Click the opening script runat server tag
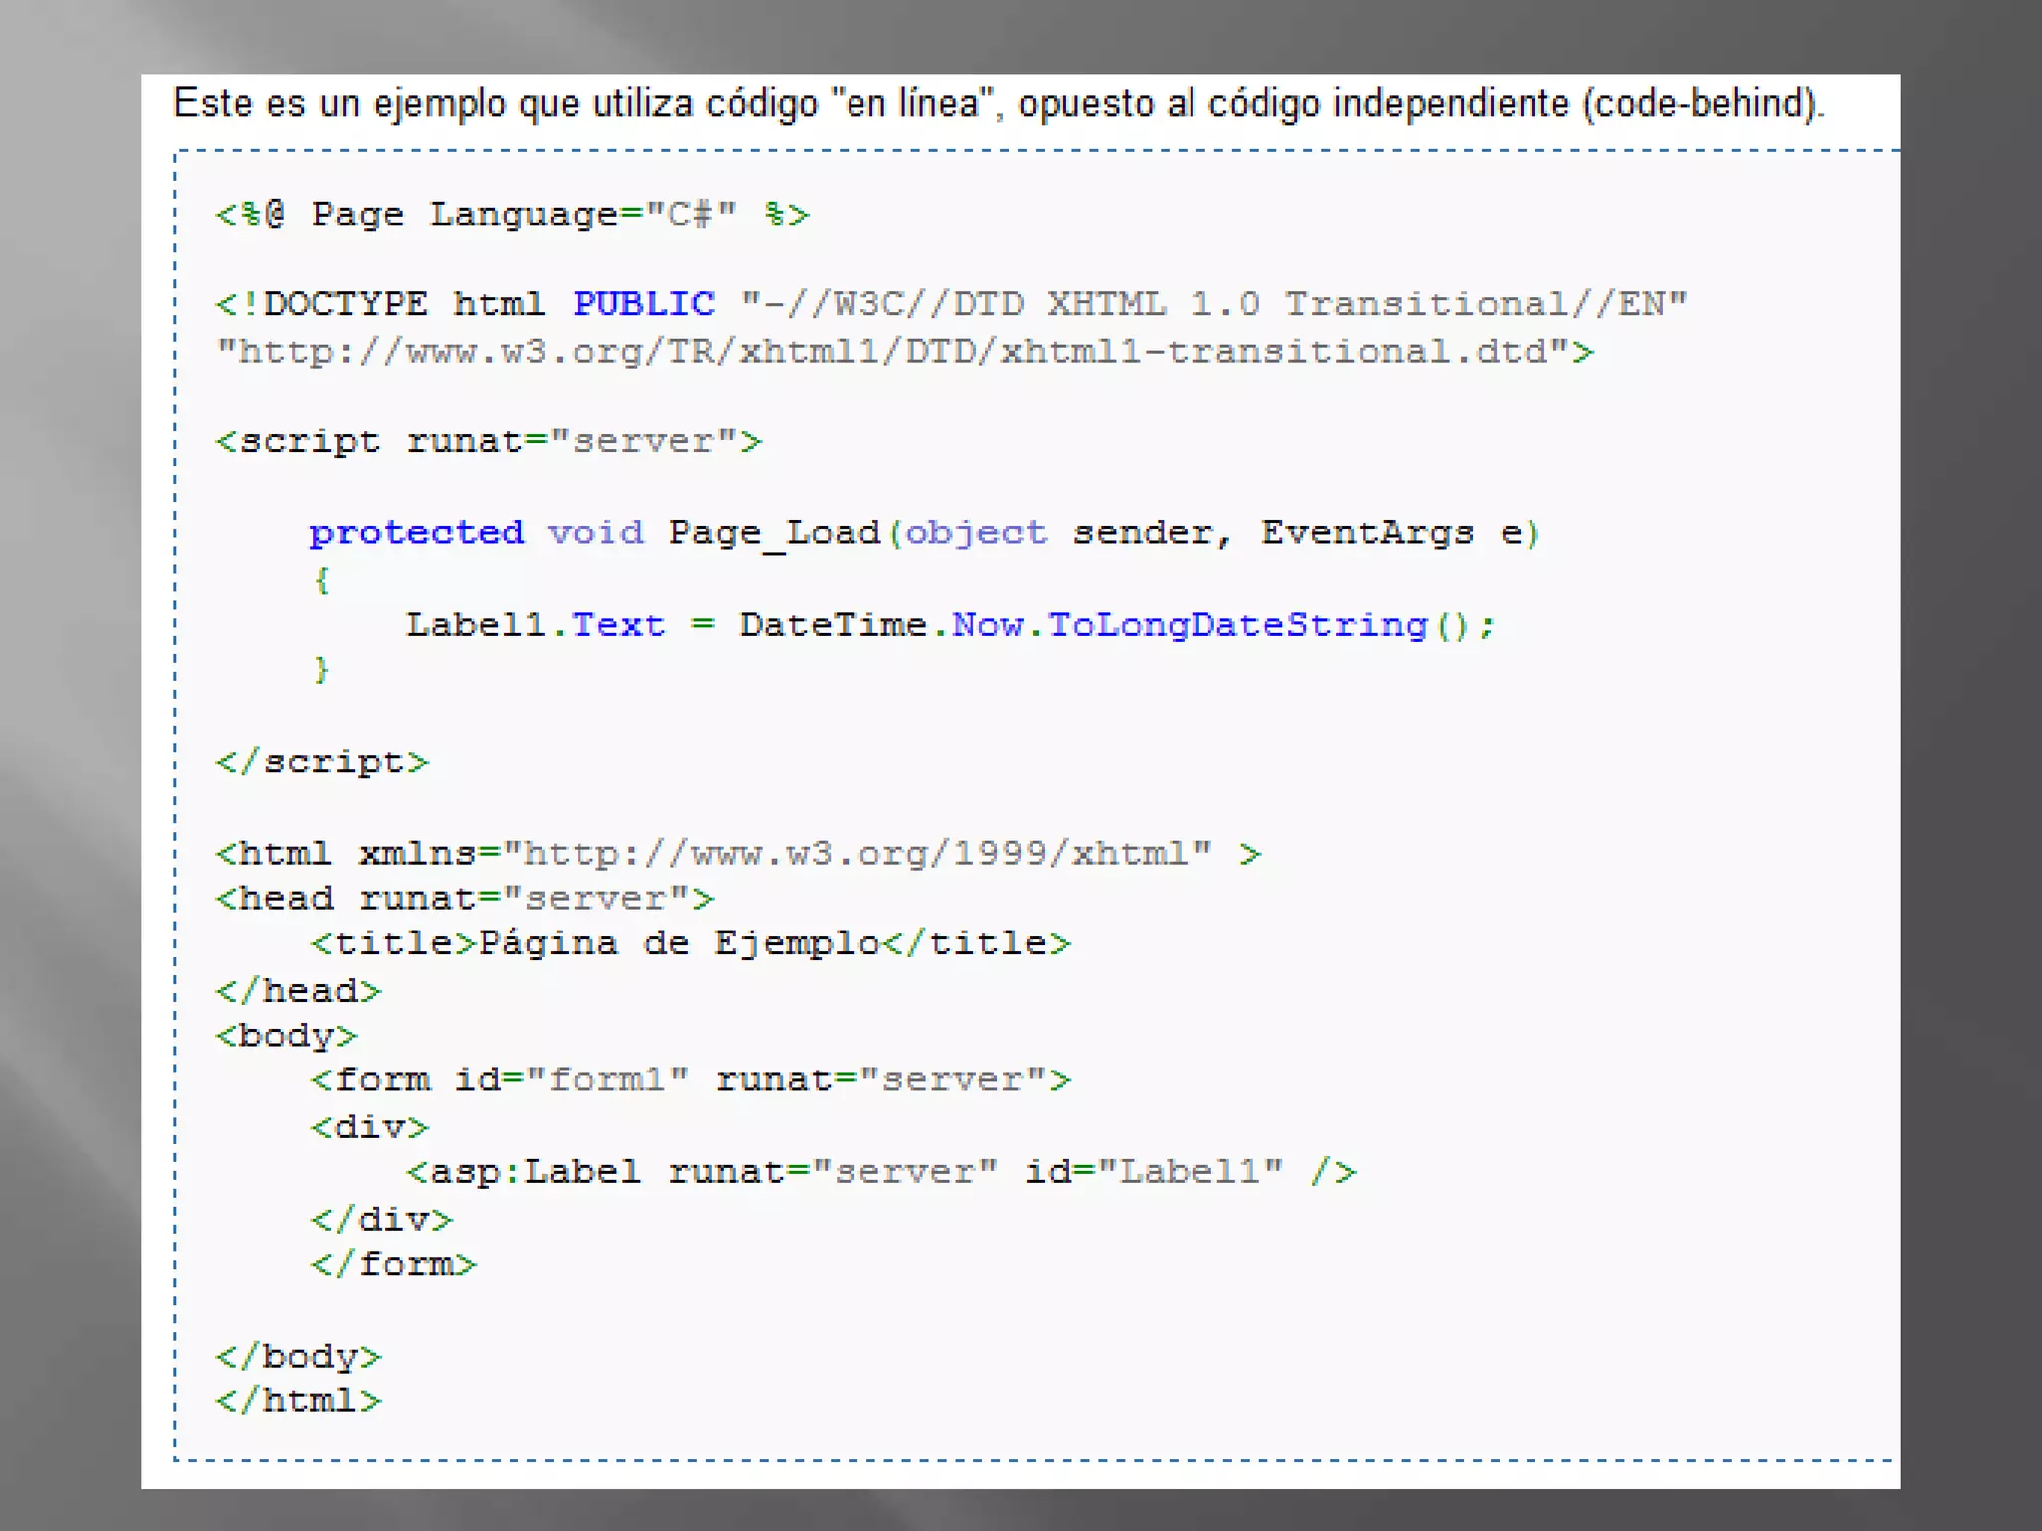The height and width of the screenshot is (1531, 2042). (489, 442)
